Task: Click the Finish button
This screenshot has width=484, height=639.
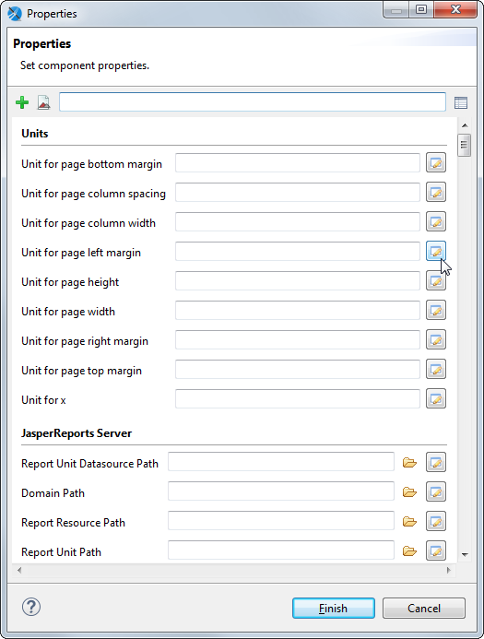Action: point(333,608)
